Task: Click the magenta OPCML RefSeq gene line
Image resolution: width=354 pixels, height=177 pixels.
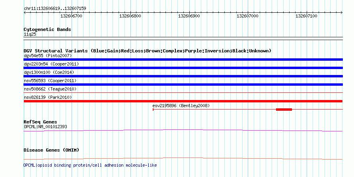Action: 183,130
